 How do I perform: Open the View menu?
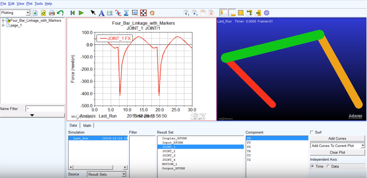point(20,4)
